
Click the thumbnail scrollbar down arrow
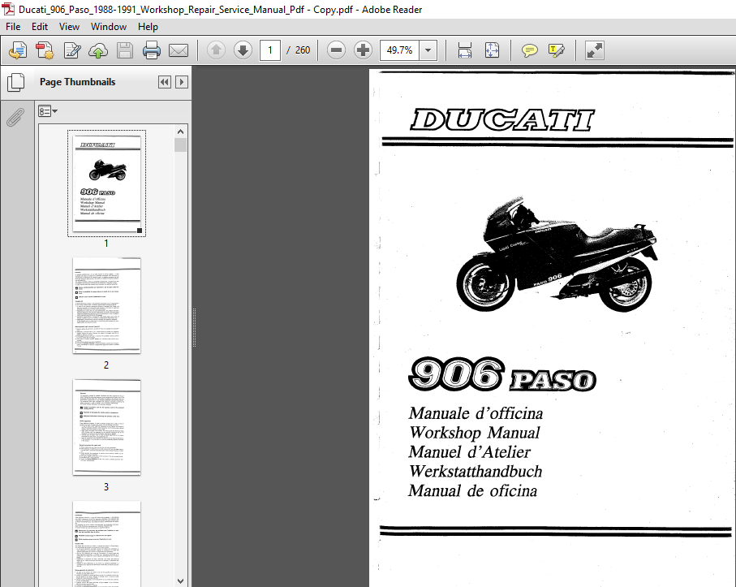coord(180,581)
